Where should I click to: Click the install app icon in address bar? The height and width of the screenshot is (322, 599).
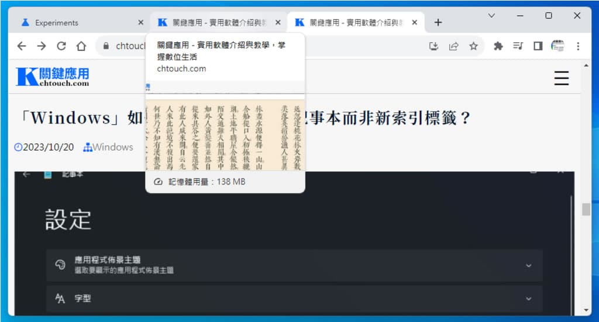(433, 46)
